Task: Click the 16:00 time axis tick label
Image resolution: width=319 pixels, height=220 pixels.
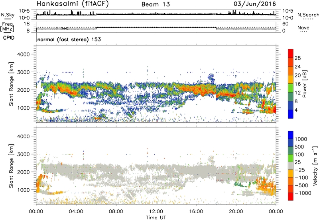Action: 196,212
